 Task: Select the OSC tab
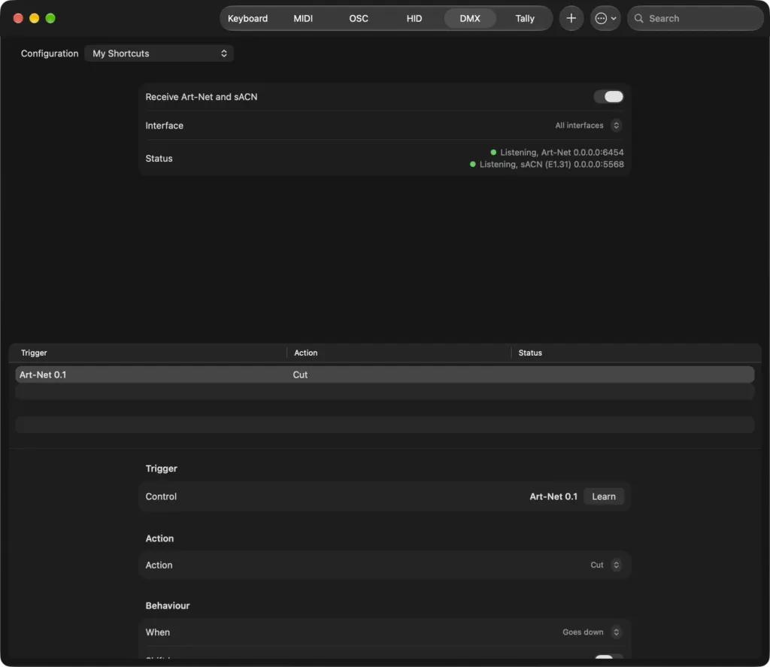(359, 18)
